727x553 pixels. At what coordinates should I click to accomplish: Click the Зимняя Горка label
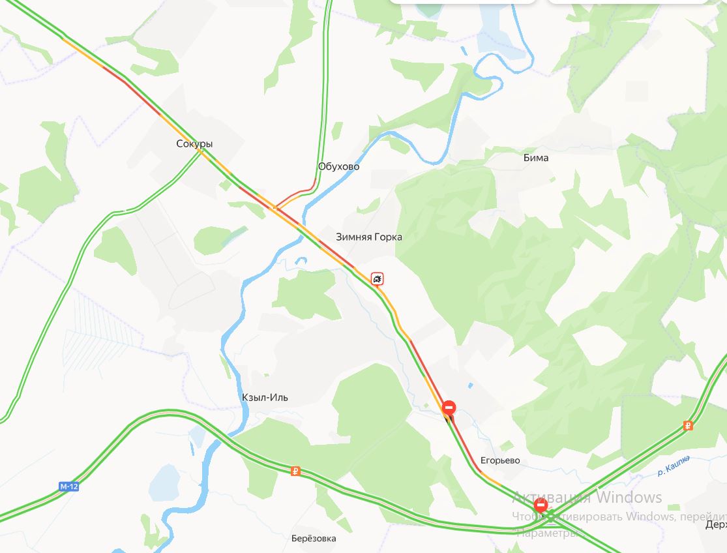368,237
